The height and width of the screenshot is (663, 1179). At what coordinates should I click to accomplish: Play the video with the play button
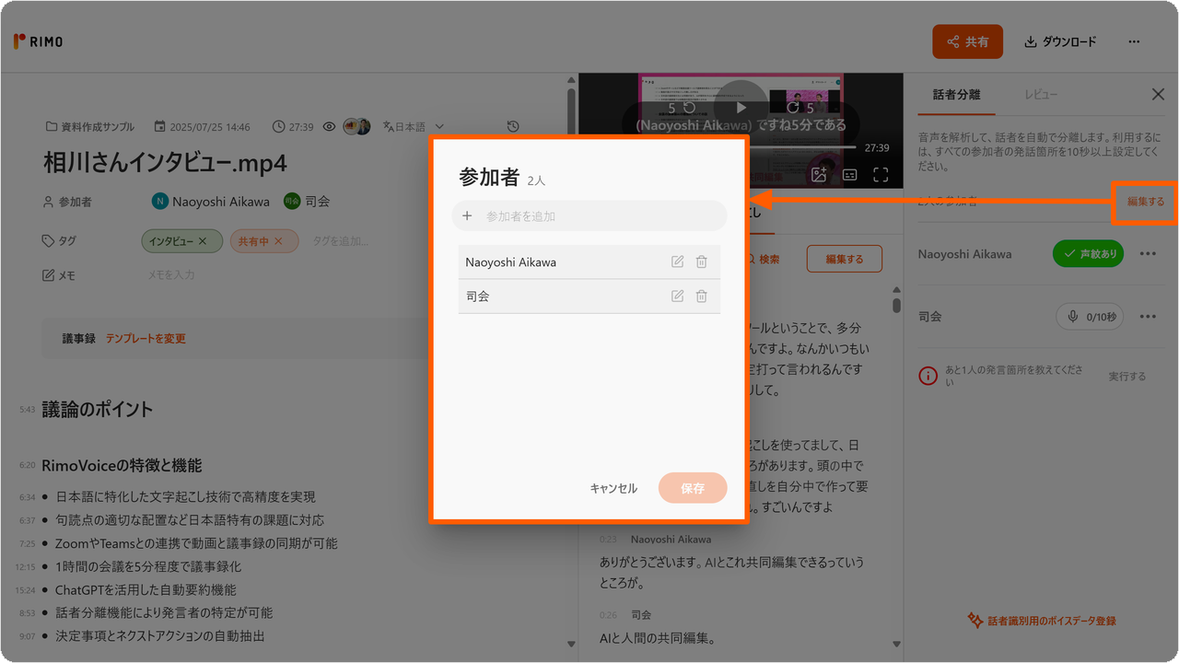coord(741,108)
